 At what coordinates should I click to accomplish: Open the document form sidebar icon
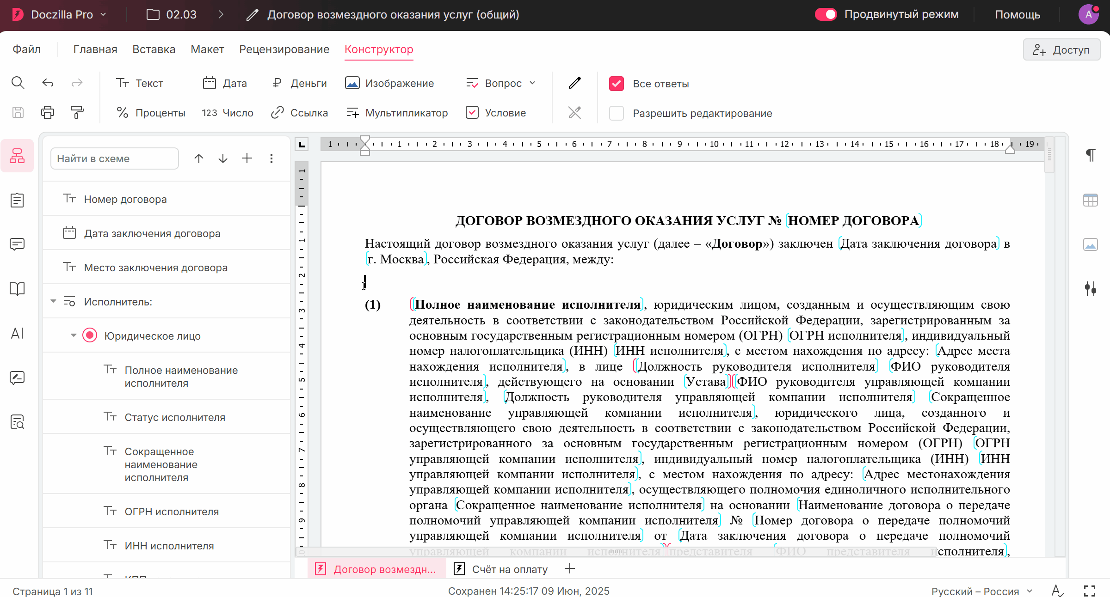[17, 200]
